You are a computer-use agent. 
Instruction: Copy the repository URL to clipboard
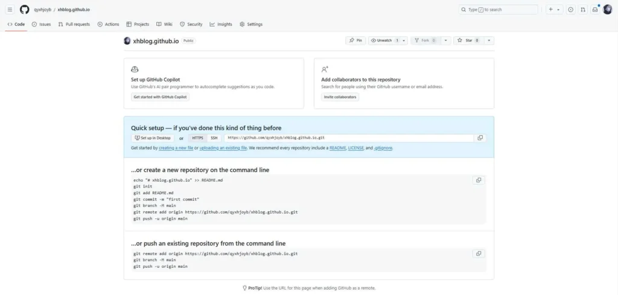[480, 138]
